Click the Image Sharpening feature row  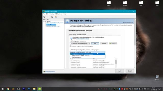tap(92, 61)
